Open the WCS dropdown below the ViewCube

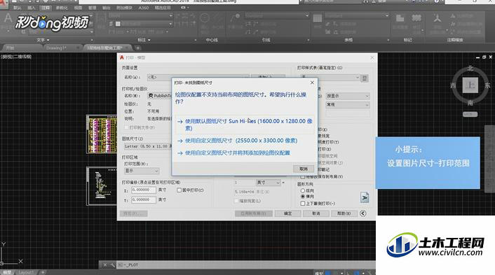pos(470,114)
